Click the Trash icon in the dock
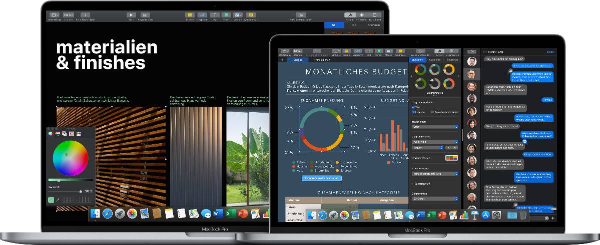This screenshot has height=245, width=600. 523,215
